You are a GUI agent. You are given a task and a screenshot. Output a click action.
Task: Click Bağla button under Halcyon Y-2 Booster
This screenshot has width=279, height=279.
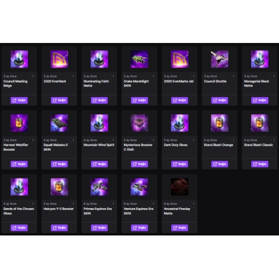59,228
